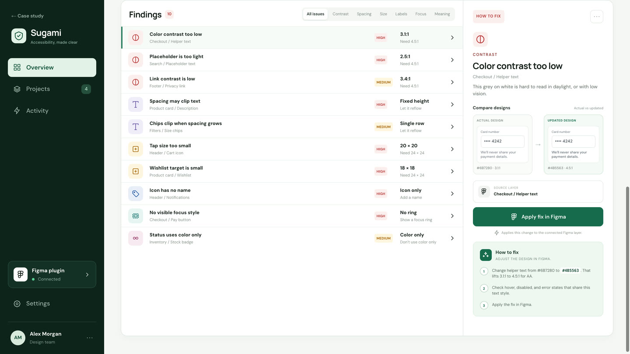Expand the Placeholder is too light row chevron
630x354 pixels.
452,60
